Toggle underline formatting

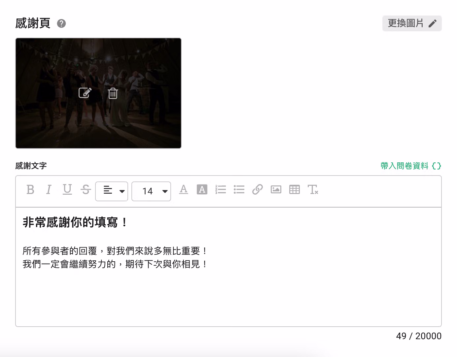click(x=67, y=190)
